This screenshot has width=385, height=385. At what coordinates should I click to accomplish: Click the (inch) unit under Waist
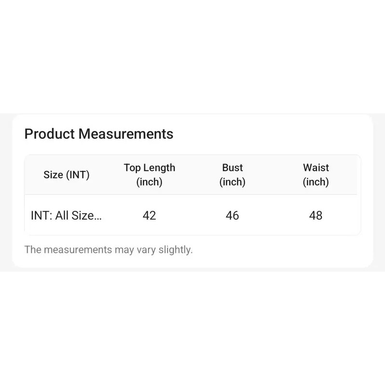click(x=316, y=182)
